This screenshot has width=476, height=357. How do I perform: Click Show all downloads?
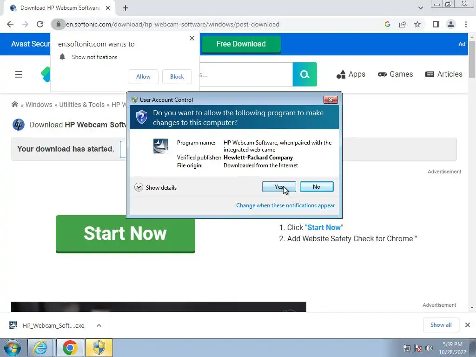441,325
